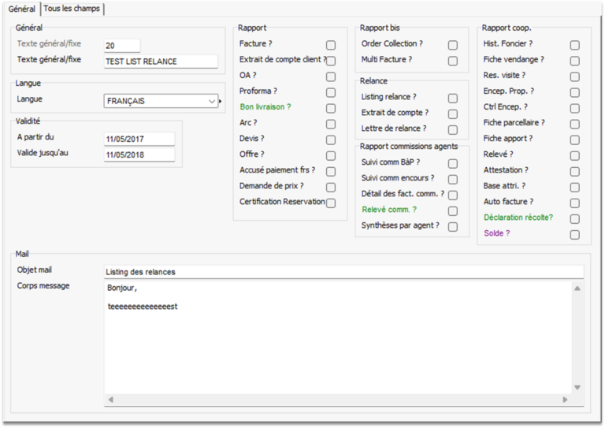Select the Général tab
The height and width of the screenshot is (428, 605).
(x=21, y=8)
